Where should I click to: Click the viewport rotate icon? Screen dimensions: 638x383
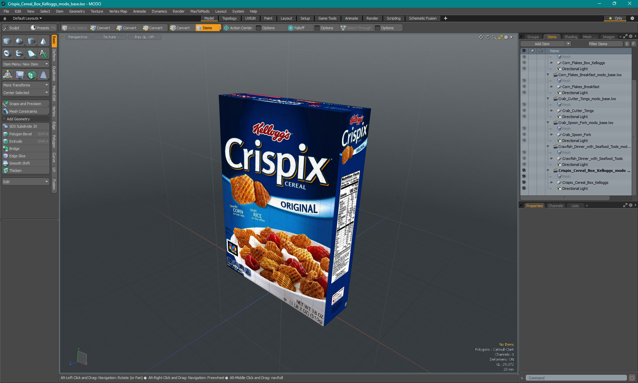[487, 37]
